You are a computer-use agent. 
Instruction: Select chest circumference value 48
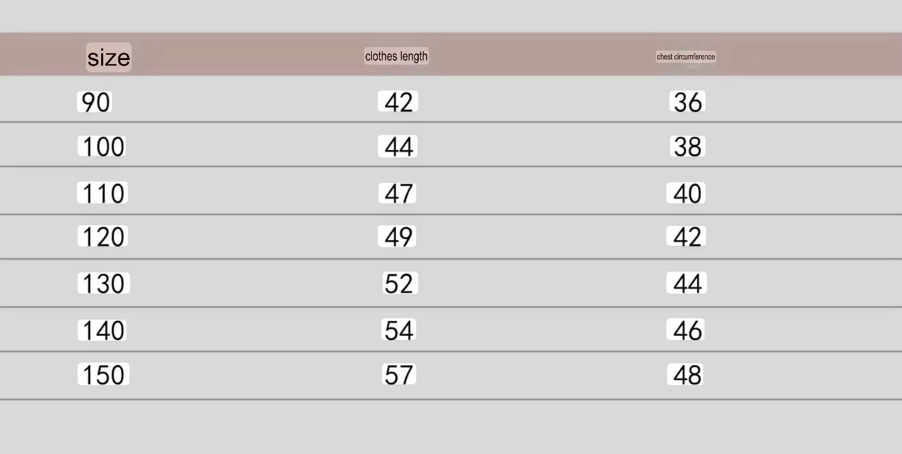(687, 375)
